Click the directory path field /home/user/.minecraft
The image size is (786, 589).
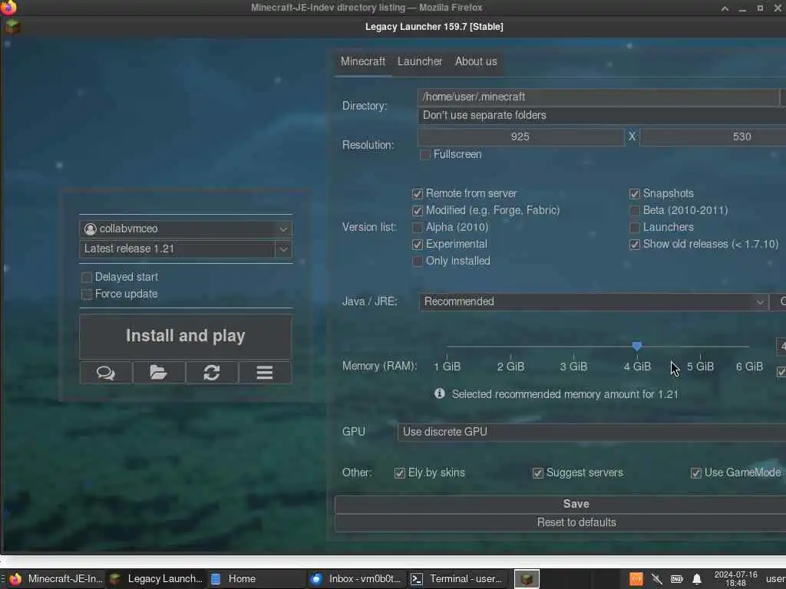pyautogui.click(x=599, y=97)
